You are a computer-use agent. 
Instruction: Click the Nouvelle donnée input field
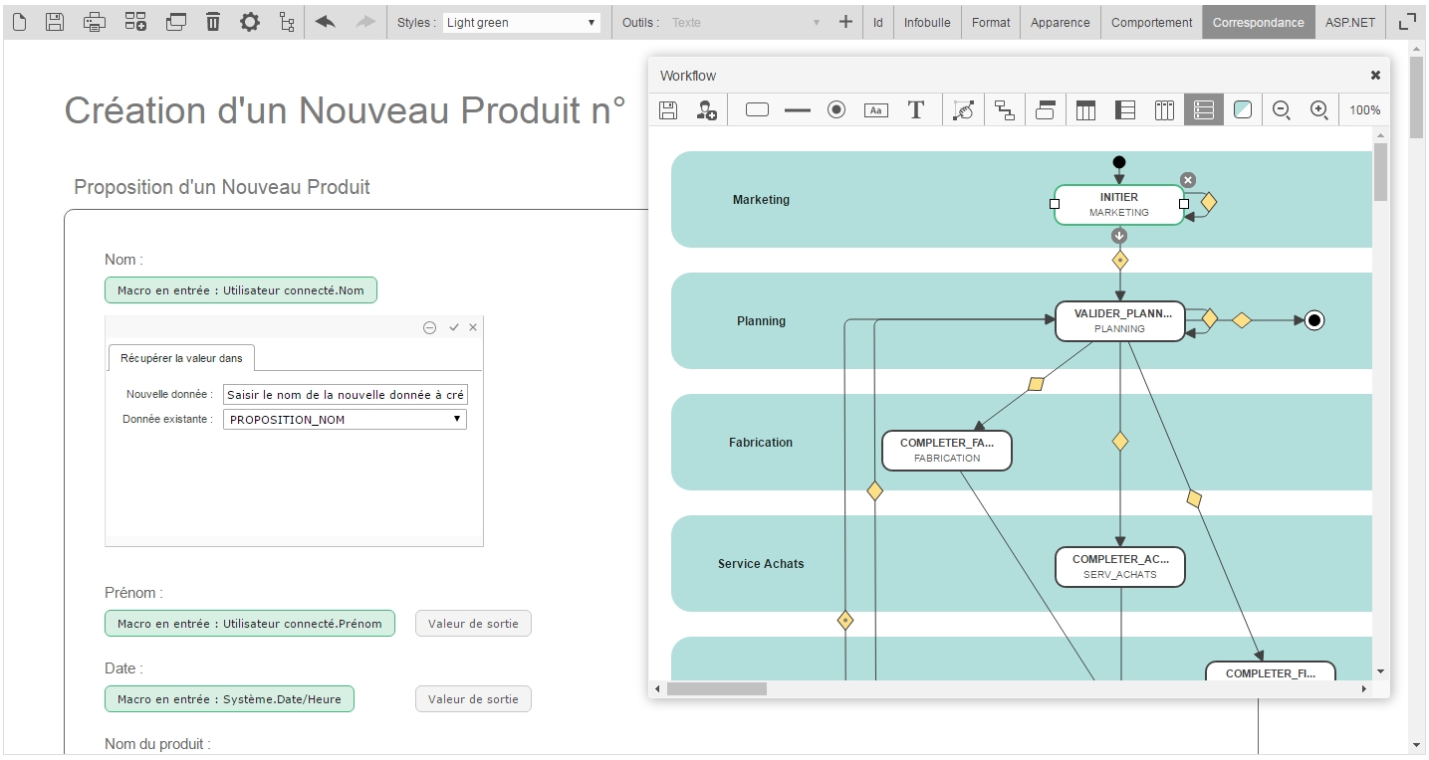[345, 395]
